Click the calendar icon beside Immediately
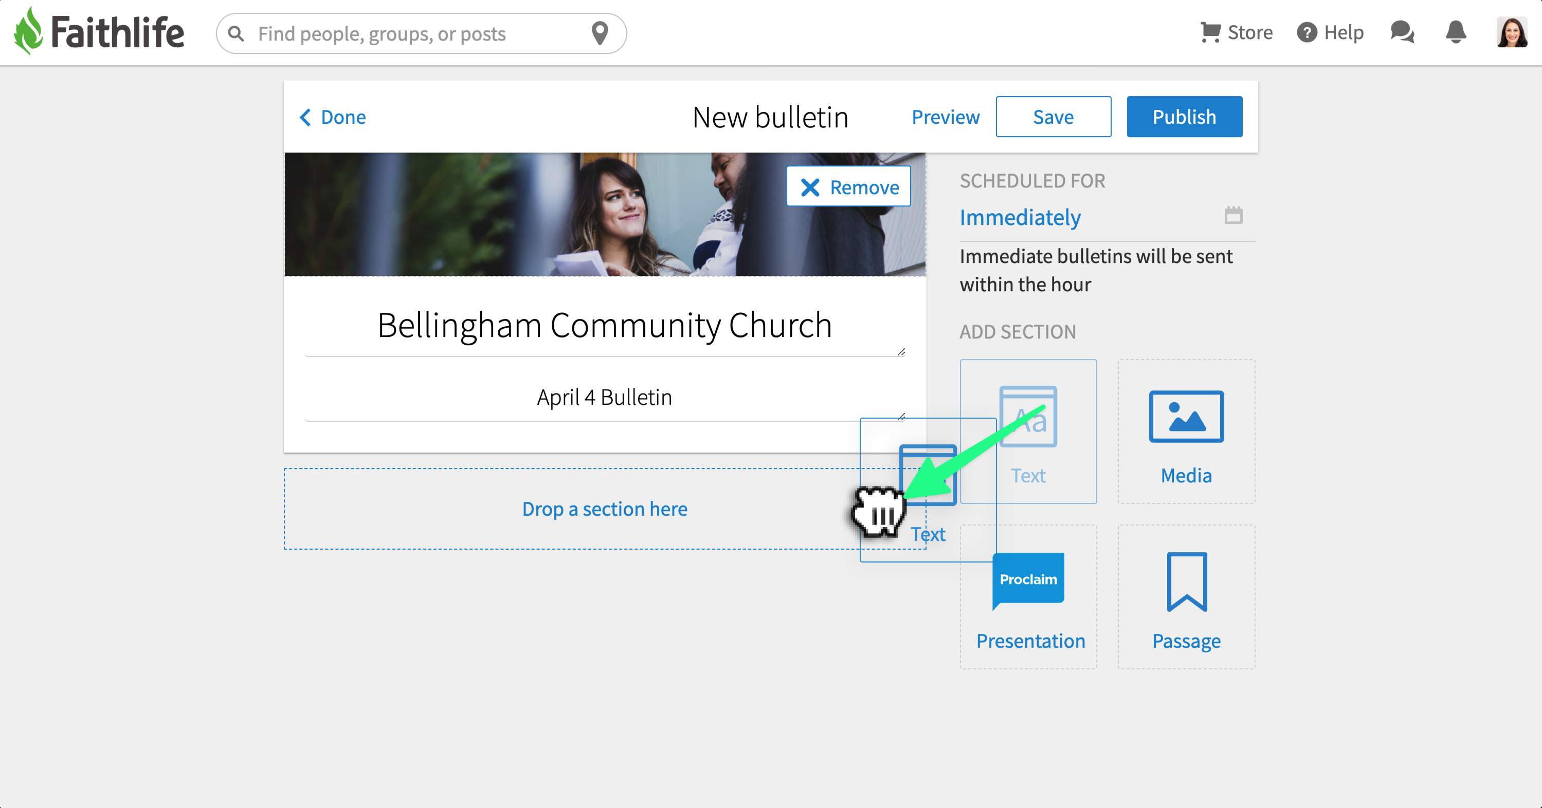Image resolution: width=1542 pixels, height=808 pixels. [1233, 215]
